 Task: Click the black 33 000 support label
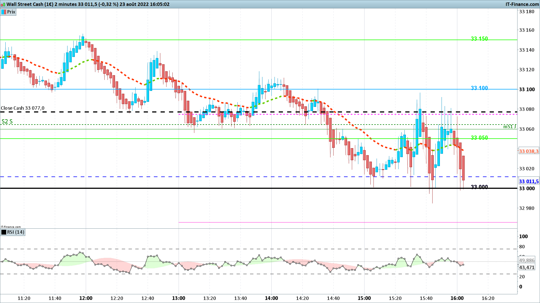(479, 187)
